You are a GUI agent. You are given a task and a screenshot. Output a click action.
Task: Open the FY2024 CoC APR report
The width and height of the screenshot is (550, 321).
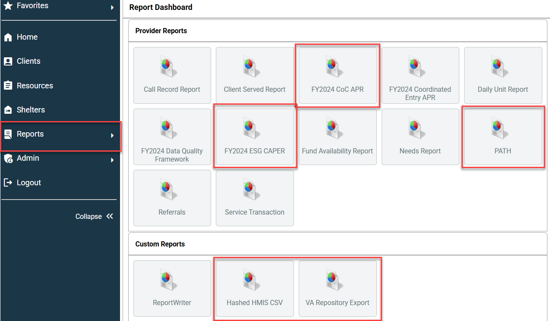point(338,75)
